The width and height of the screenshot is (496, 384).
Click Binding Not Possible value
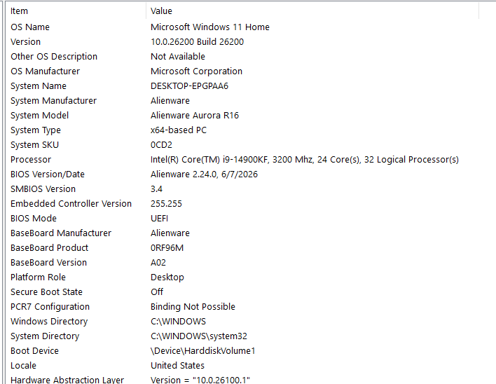(193, 306)
